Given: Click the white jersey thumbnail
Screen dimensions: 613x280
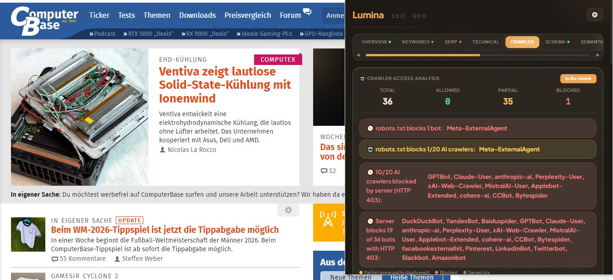Looking at the screenshot, I should point(28,235).
